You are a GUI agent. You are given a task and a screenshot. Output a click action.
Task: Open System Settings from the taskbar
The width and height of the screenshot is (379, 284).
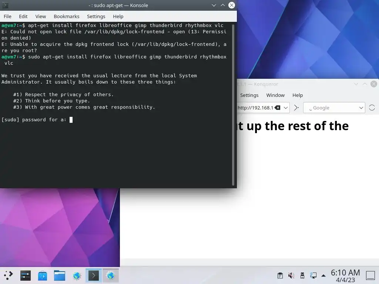click(26, 275)
